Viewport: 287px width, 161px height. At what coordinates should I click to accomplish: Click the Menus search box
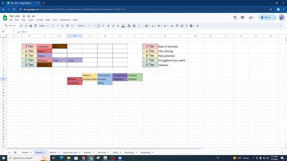[11, 26]
